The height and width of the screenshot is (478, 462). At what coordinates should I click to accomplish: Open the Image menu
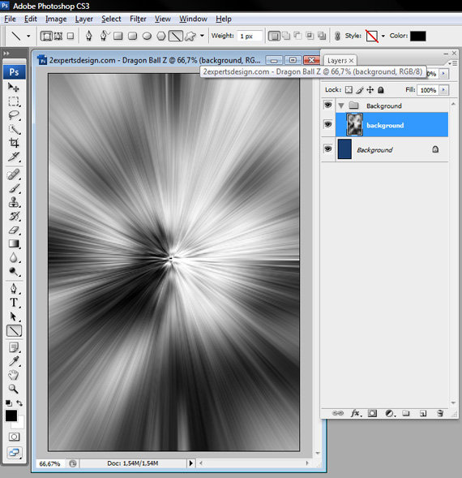click(x=56, y=19)
